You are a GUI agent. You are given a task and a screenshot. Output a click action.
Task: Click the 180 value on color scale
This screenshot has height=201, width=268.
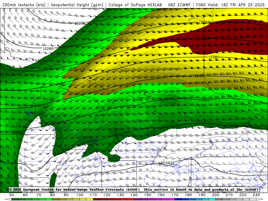coord(188,195)
